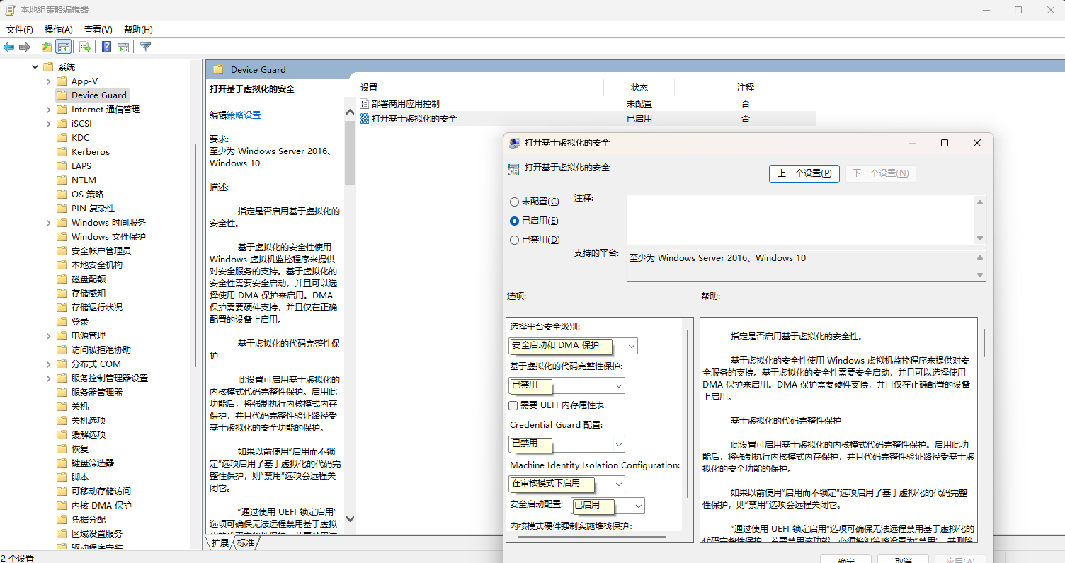Open the 选择平台安全级别 dropdown

[631, 346]
